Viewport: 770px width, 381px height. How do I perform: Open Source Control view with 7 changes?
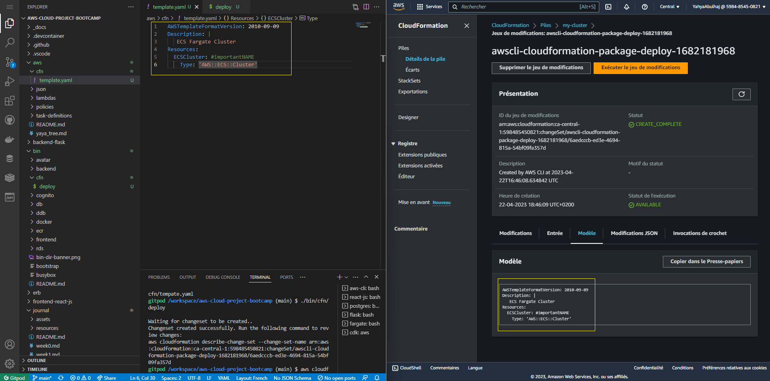click(x=10, y=62)
